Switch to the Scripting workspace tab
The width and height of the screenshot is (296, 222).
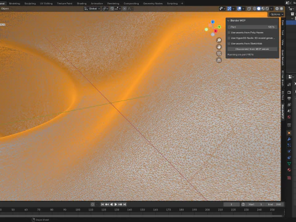point(172,4)
